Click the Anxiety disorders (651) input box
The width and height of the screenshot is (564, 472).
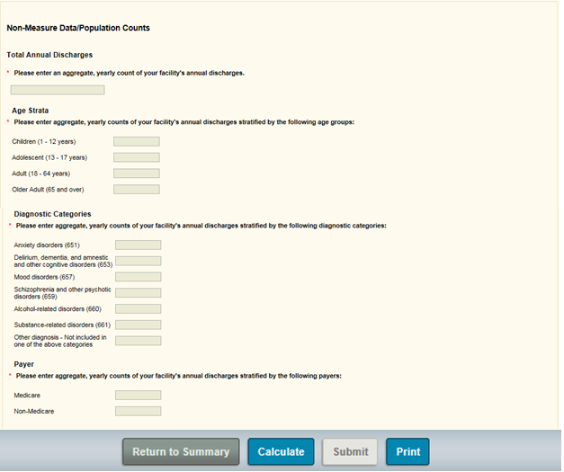tap(139, 245)
